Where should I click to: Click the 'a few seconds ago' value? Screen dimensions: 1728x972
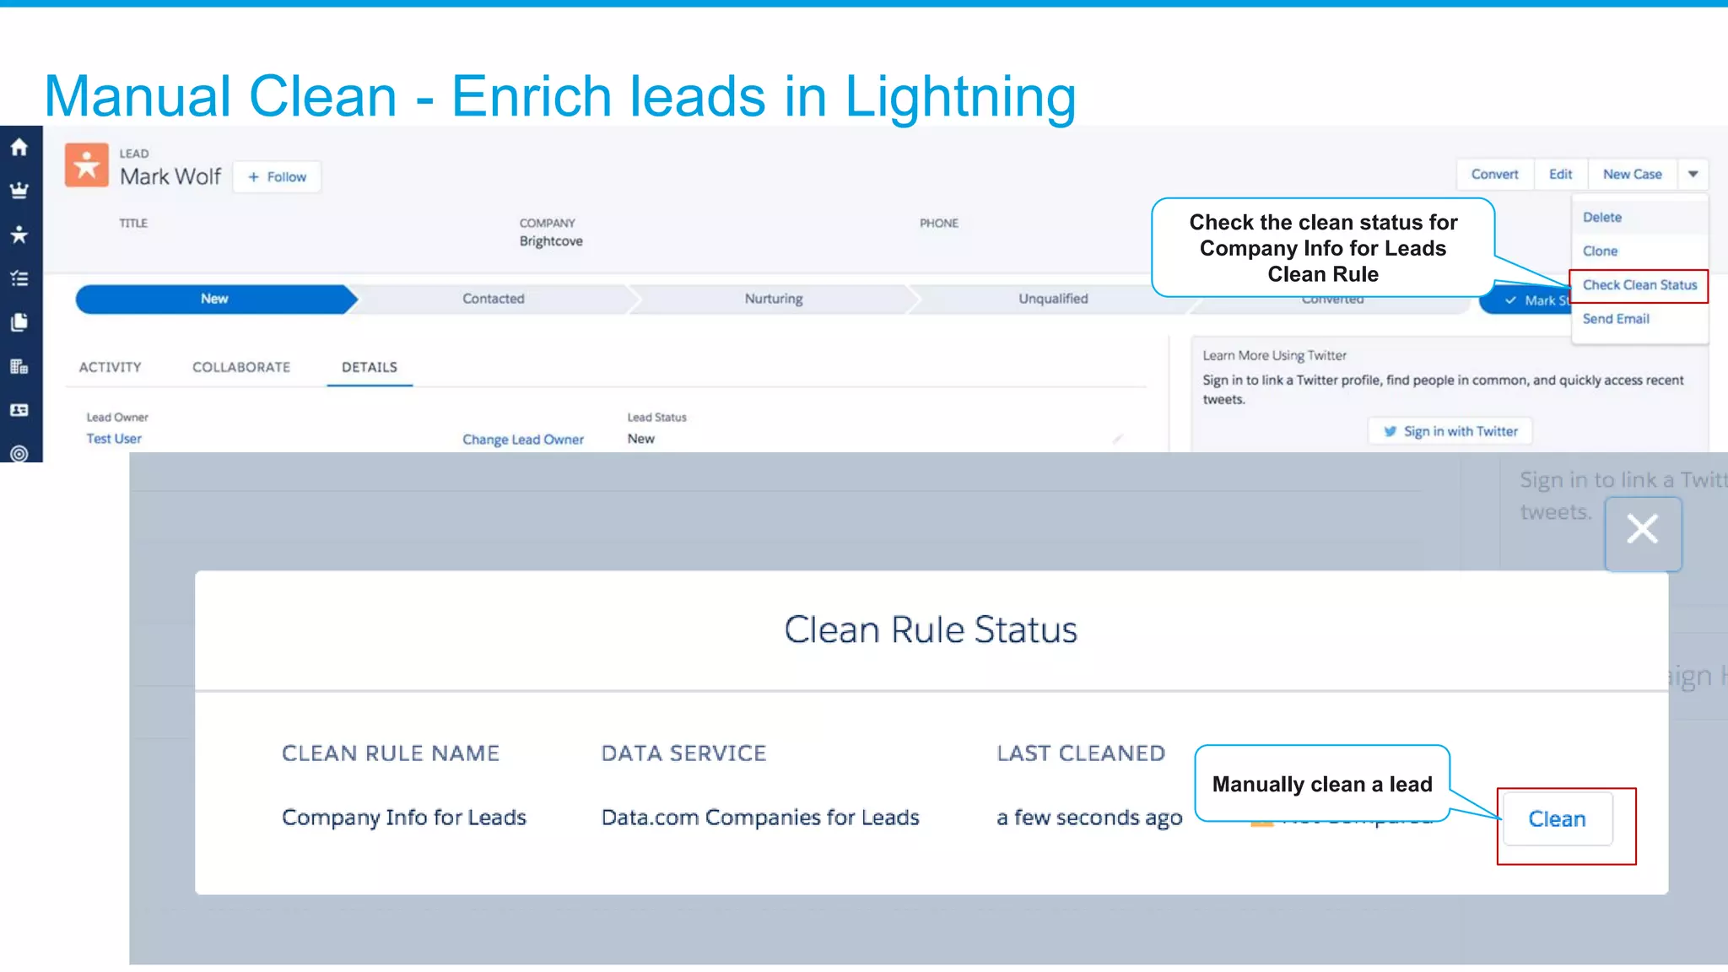pos(1089,818)
